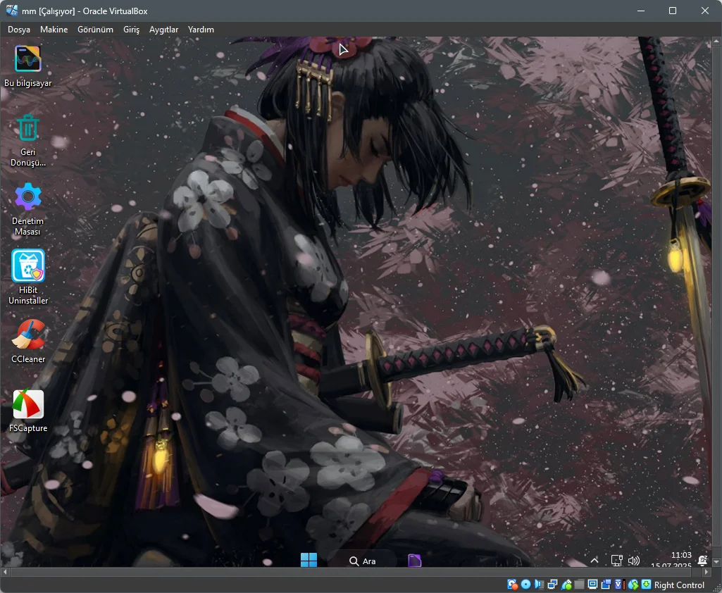Open the purple app pinned on guest taskbar
Screen dimensions: 722x593
tap(414, 561)
